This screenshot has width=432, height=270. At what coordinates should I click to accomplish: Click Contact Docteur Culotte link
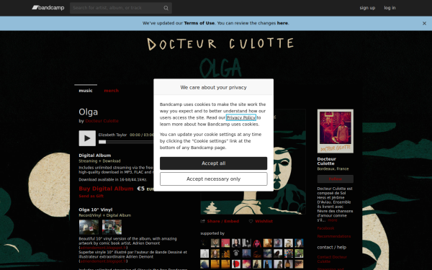coord(332,259)
